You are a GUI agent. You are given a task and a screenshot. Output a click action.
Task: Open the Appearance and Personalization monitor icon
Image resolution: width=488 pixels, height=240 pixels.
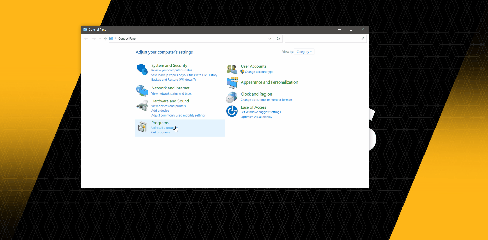[232, 82]
